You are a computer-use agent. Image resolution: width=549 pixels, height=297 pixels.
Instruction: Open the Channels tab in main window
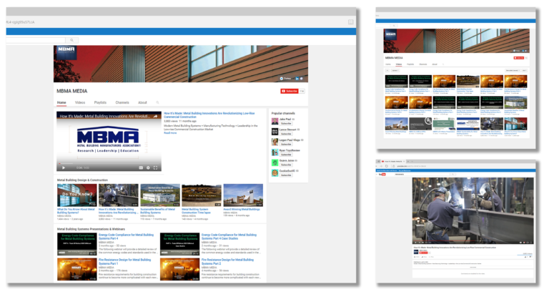click(122, 102)
